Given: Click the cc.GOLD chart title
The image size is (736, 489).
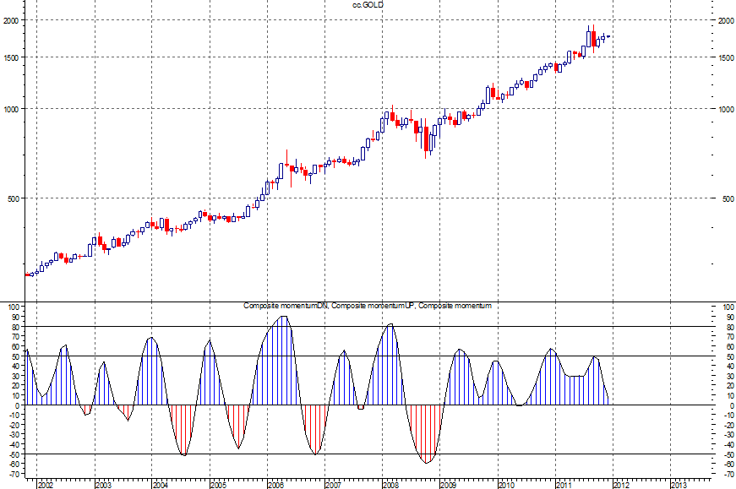Looking at the screenshot, I should [368, 5].
